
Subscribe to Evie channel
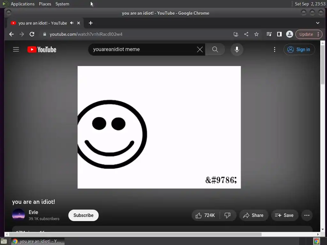point(83,215)
